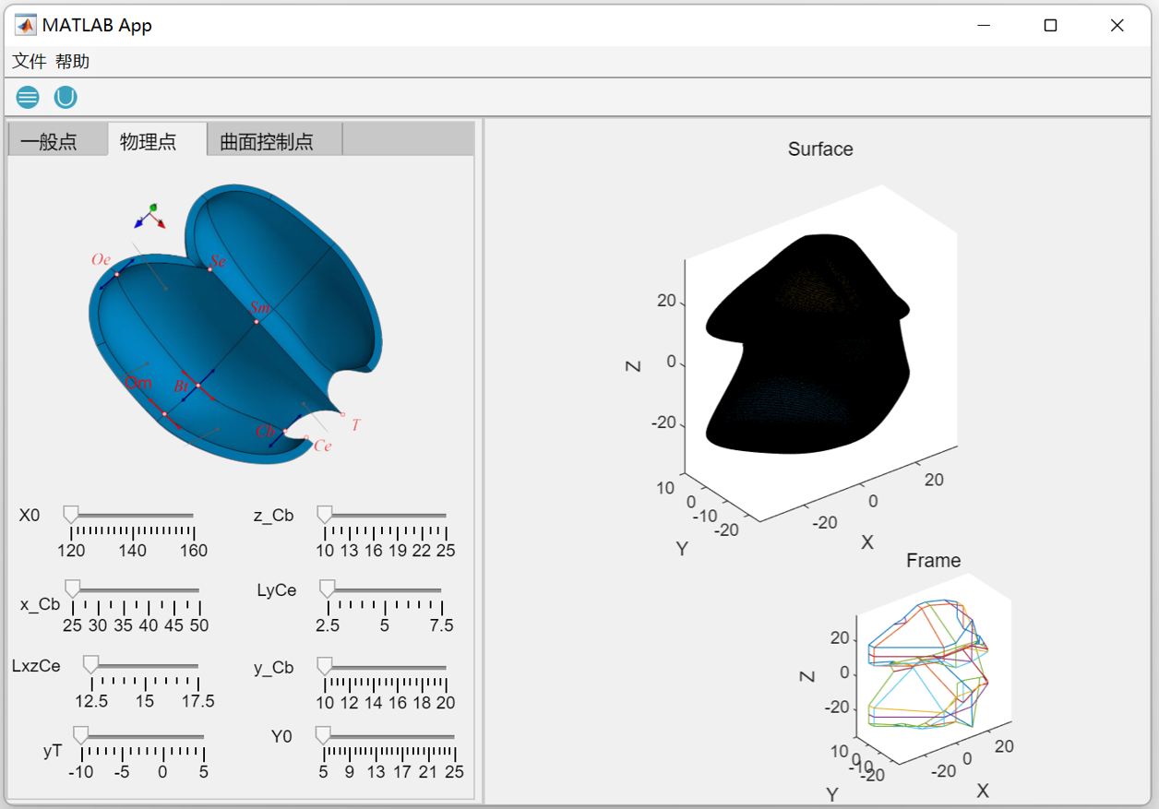Click the X0 slider thumb

[71, 514]
